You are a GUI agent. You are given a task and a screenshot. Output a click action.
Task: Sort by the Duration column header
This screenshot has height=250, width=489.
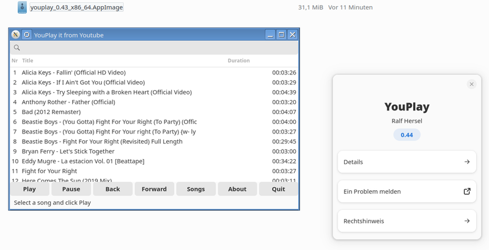[x=238, y=60]
